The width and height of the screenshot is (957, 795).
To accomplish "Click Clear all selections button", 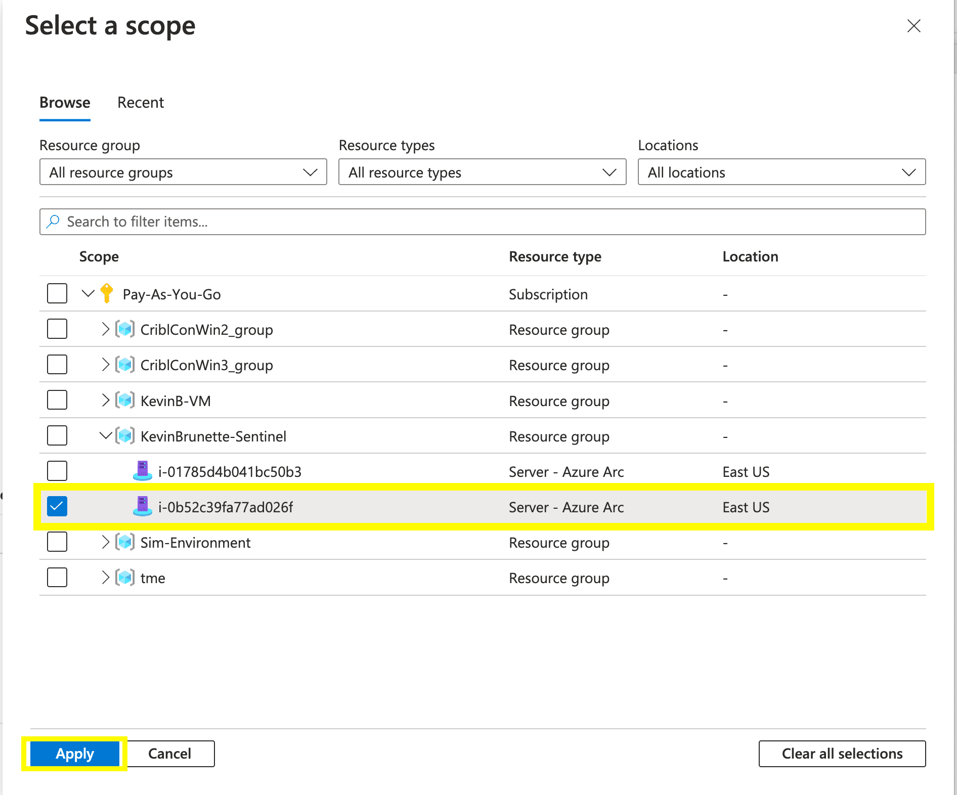I will 842,754.
